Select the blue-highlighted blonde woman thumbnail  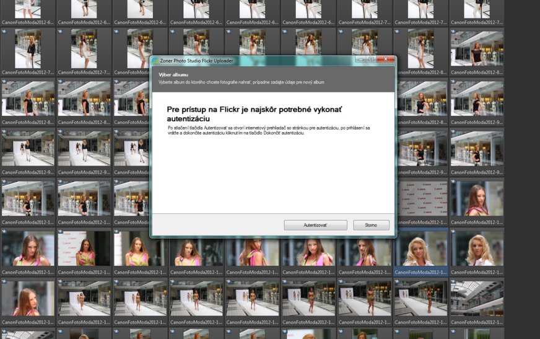tap(420, 249)
